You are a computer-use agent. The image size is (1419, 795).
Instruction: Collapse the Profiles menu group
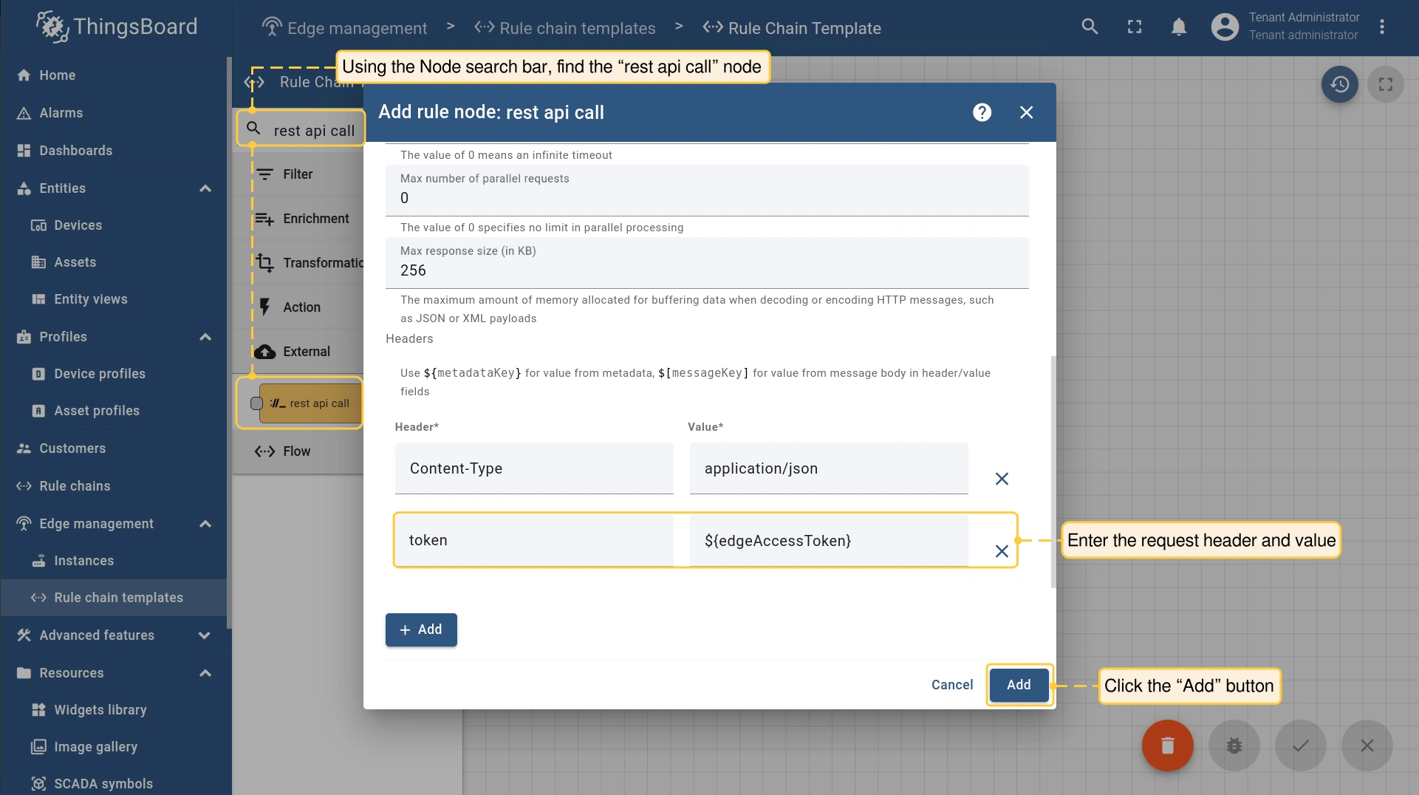click(205, 337)
